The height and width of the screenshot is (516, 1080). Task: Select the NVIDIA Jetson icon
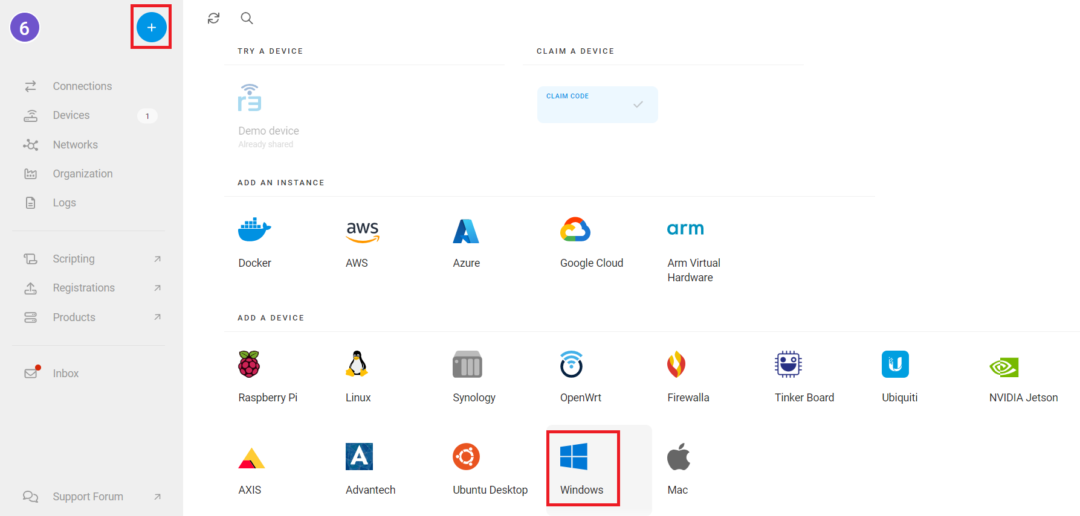click(x=1004, y=367)
